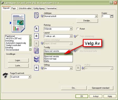Click the Kopier number field

point(106,16)
